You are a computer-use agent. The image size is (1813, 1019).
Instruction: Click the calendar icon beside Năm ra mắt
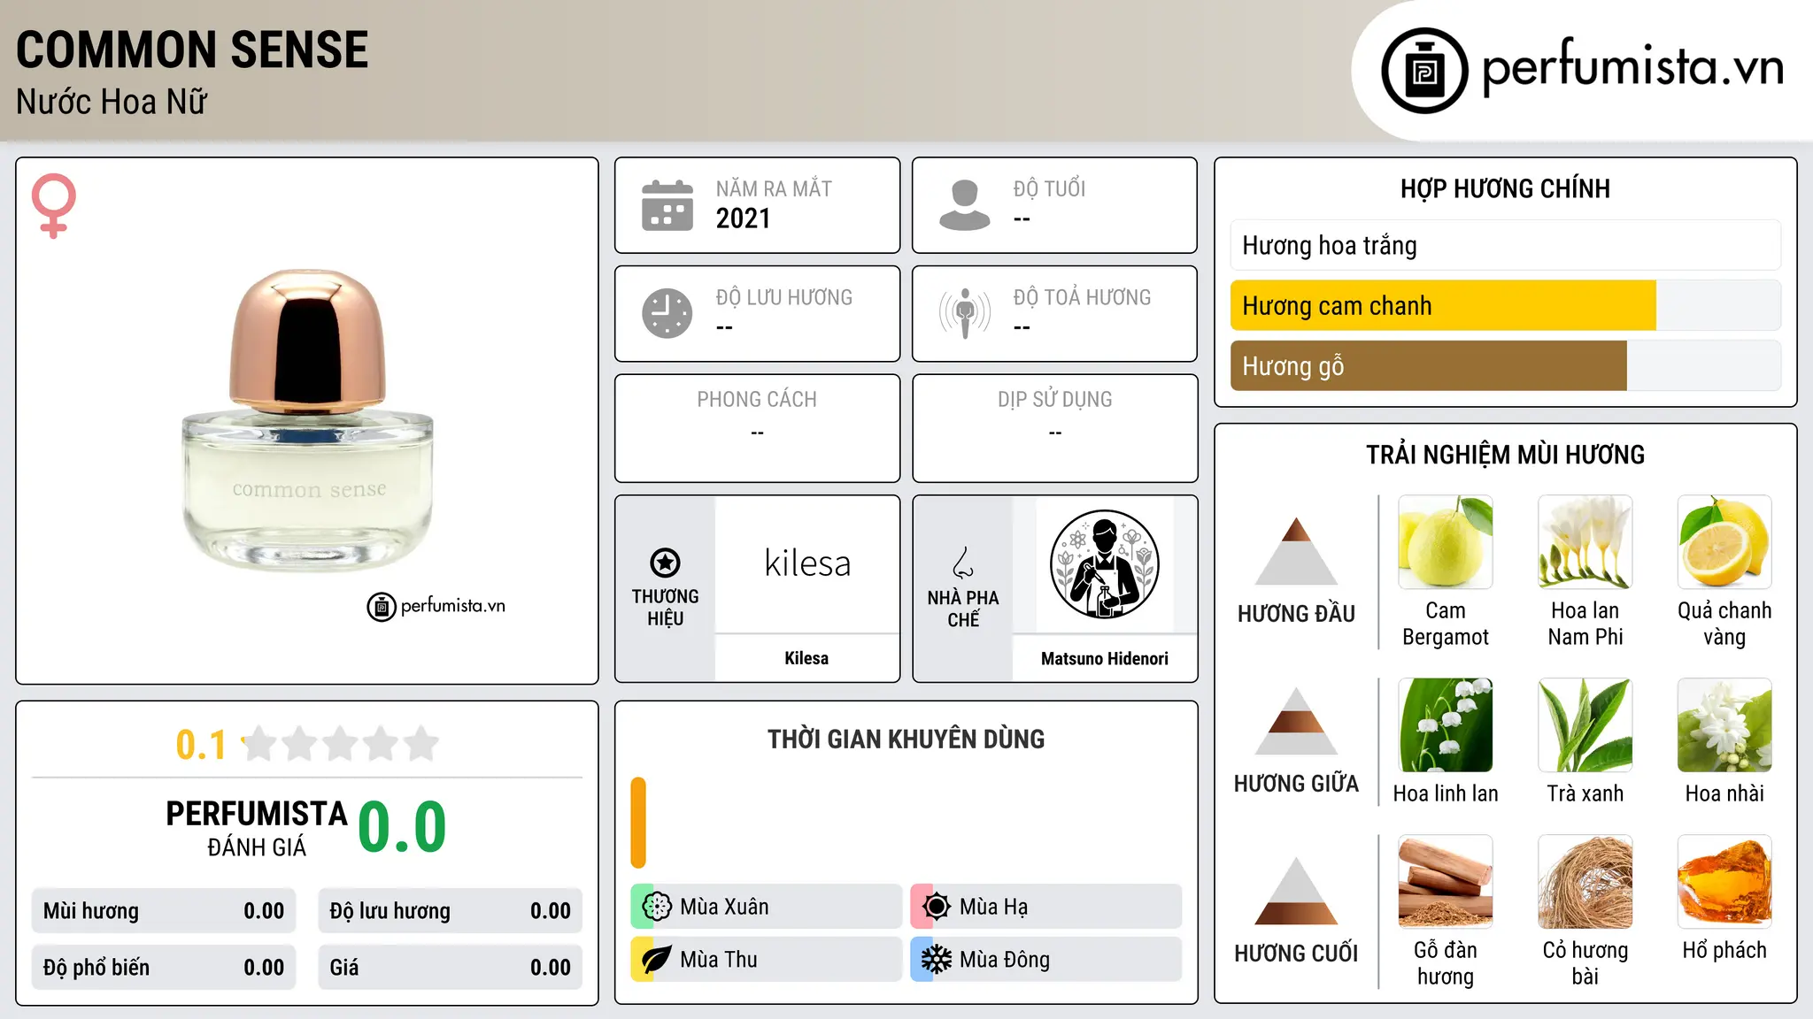point(667,205)
